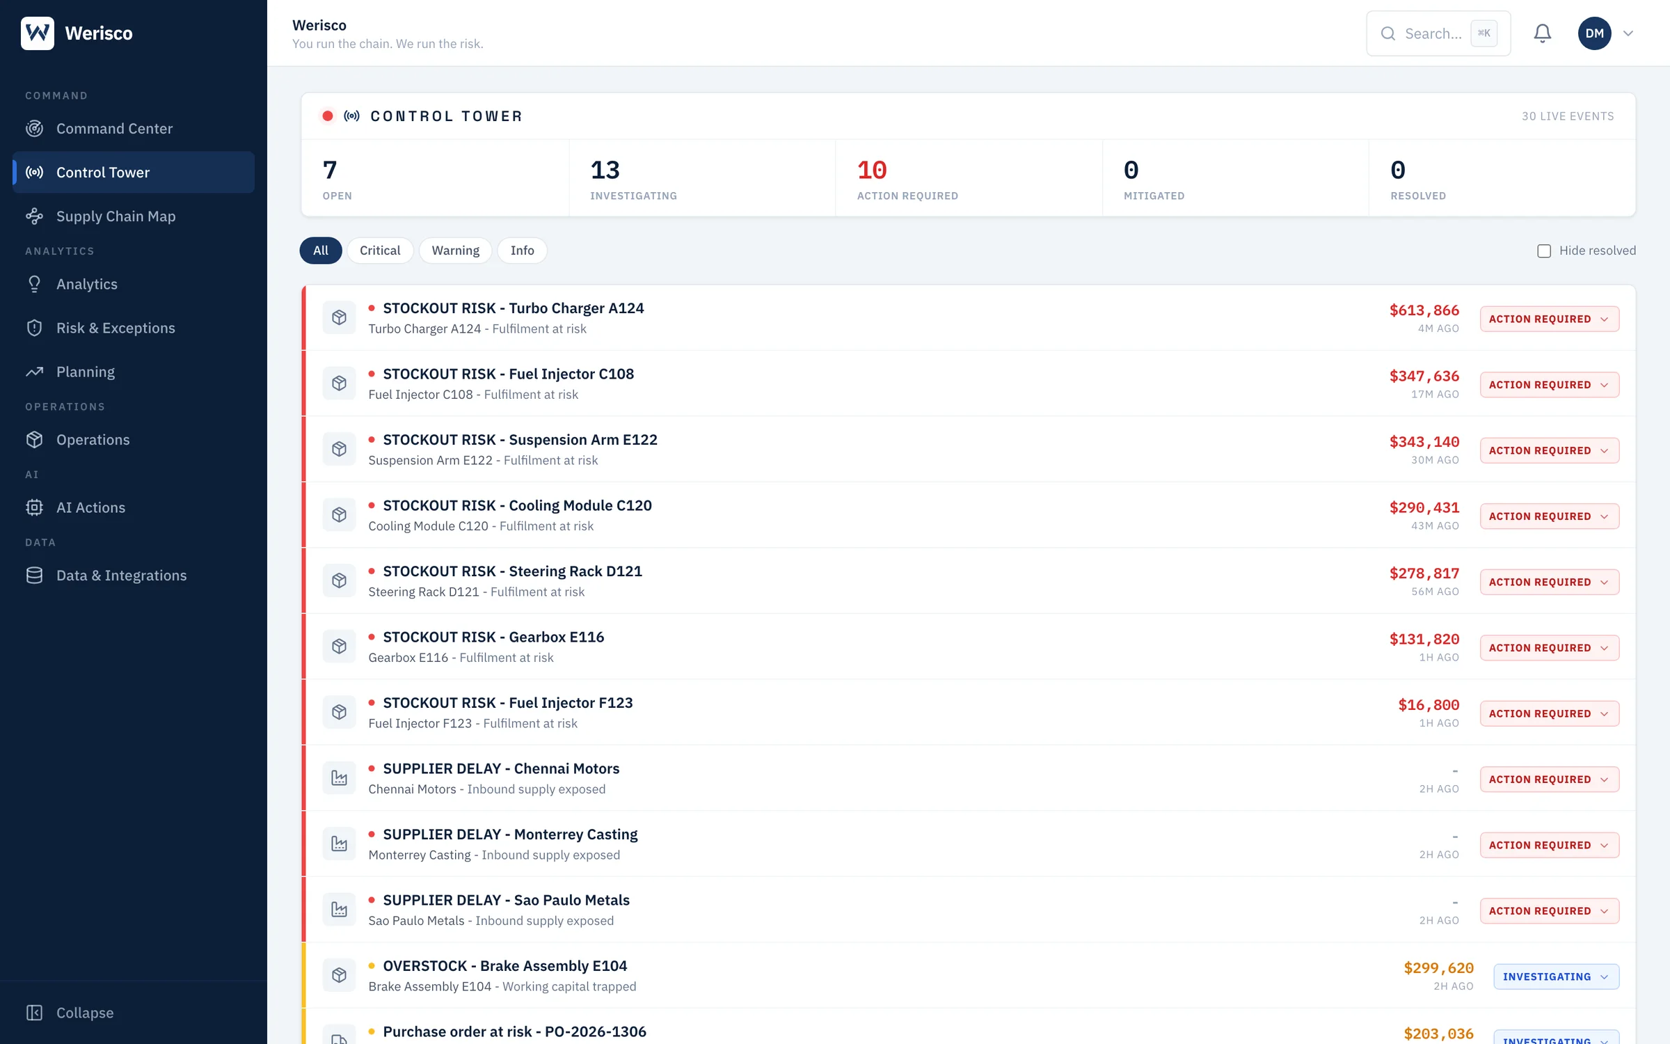Select the Control Tower sidebar item
The width and height of the screenshot is (1670, 1044).
(x=134, y=172)
